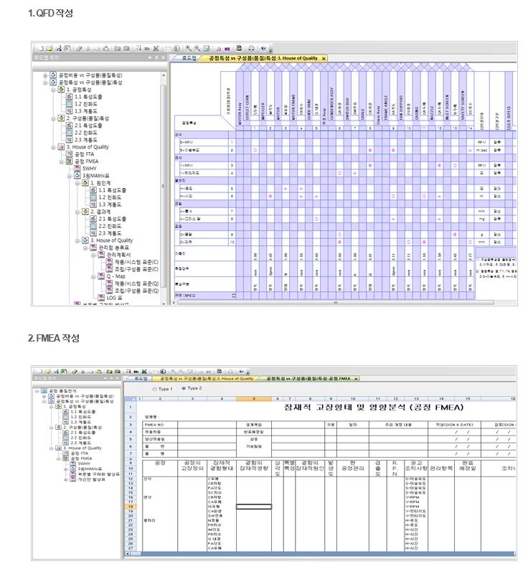523x569 pixels.
Task: Click zoom-in magnifier in QFD window toolbar
Action: pos(188,48)
